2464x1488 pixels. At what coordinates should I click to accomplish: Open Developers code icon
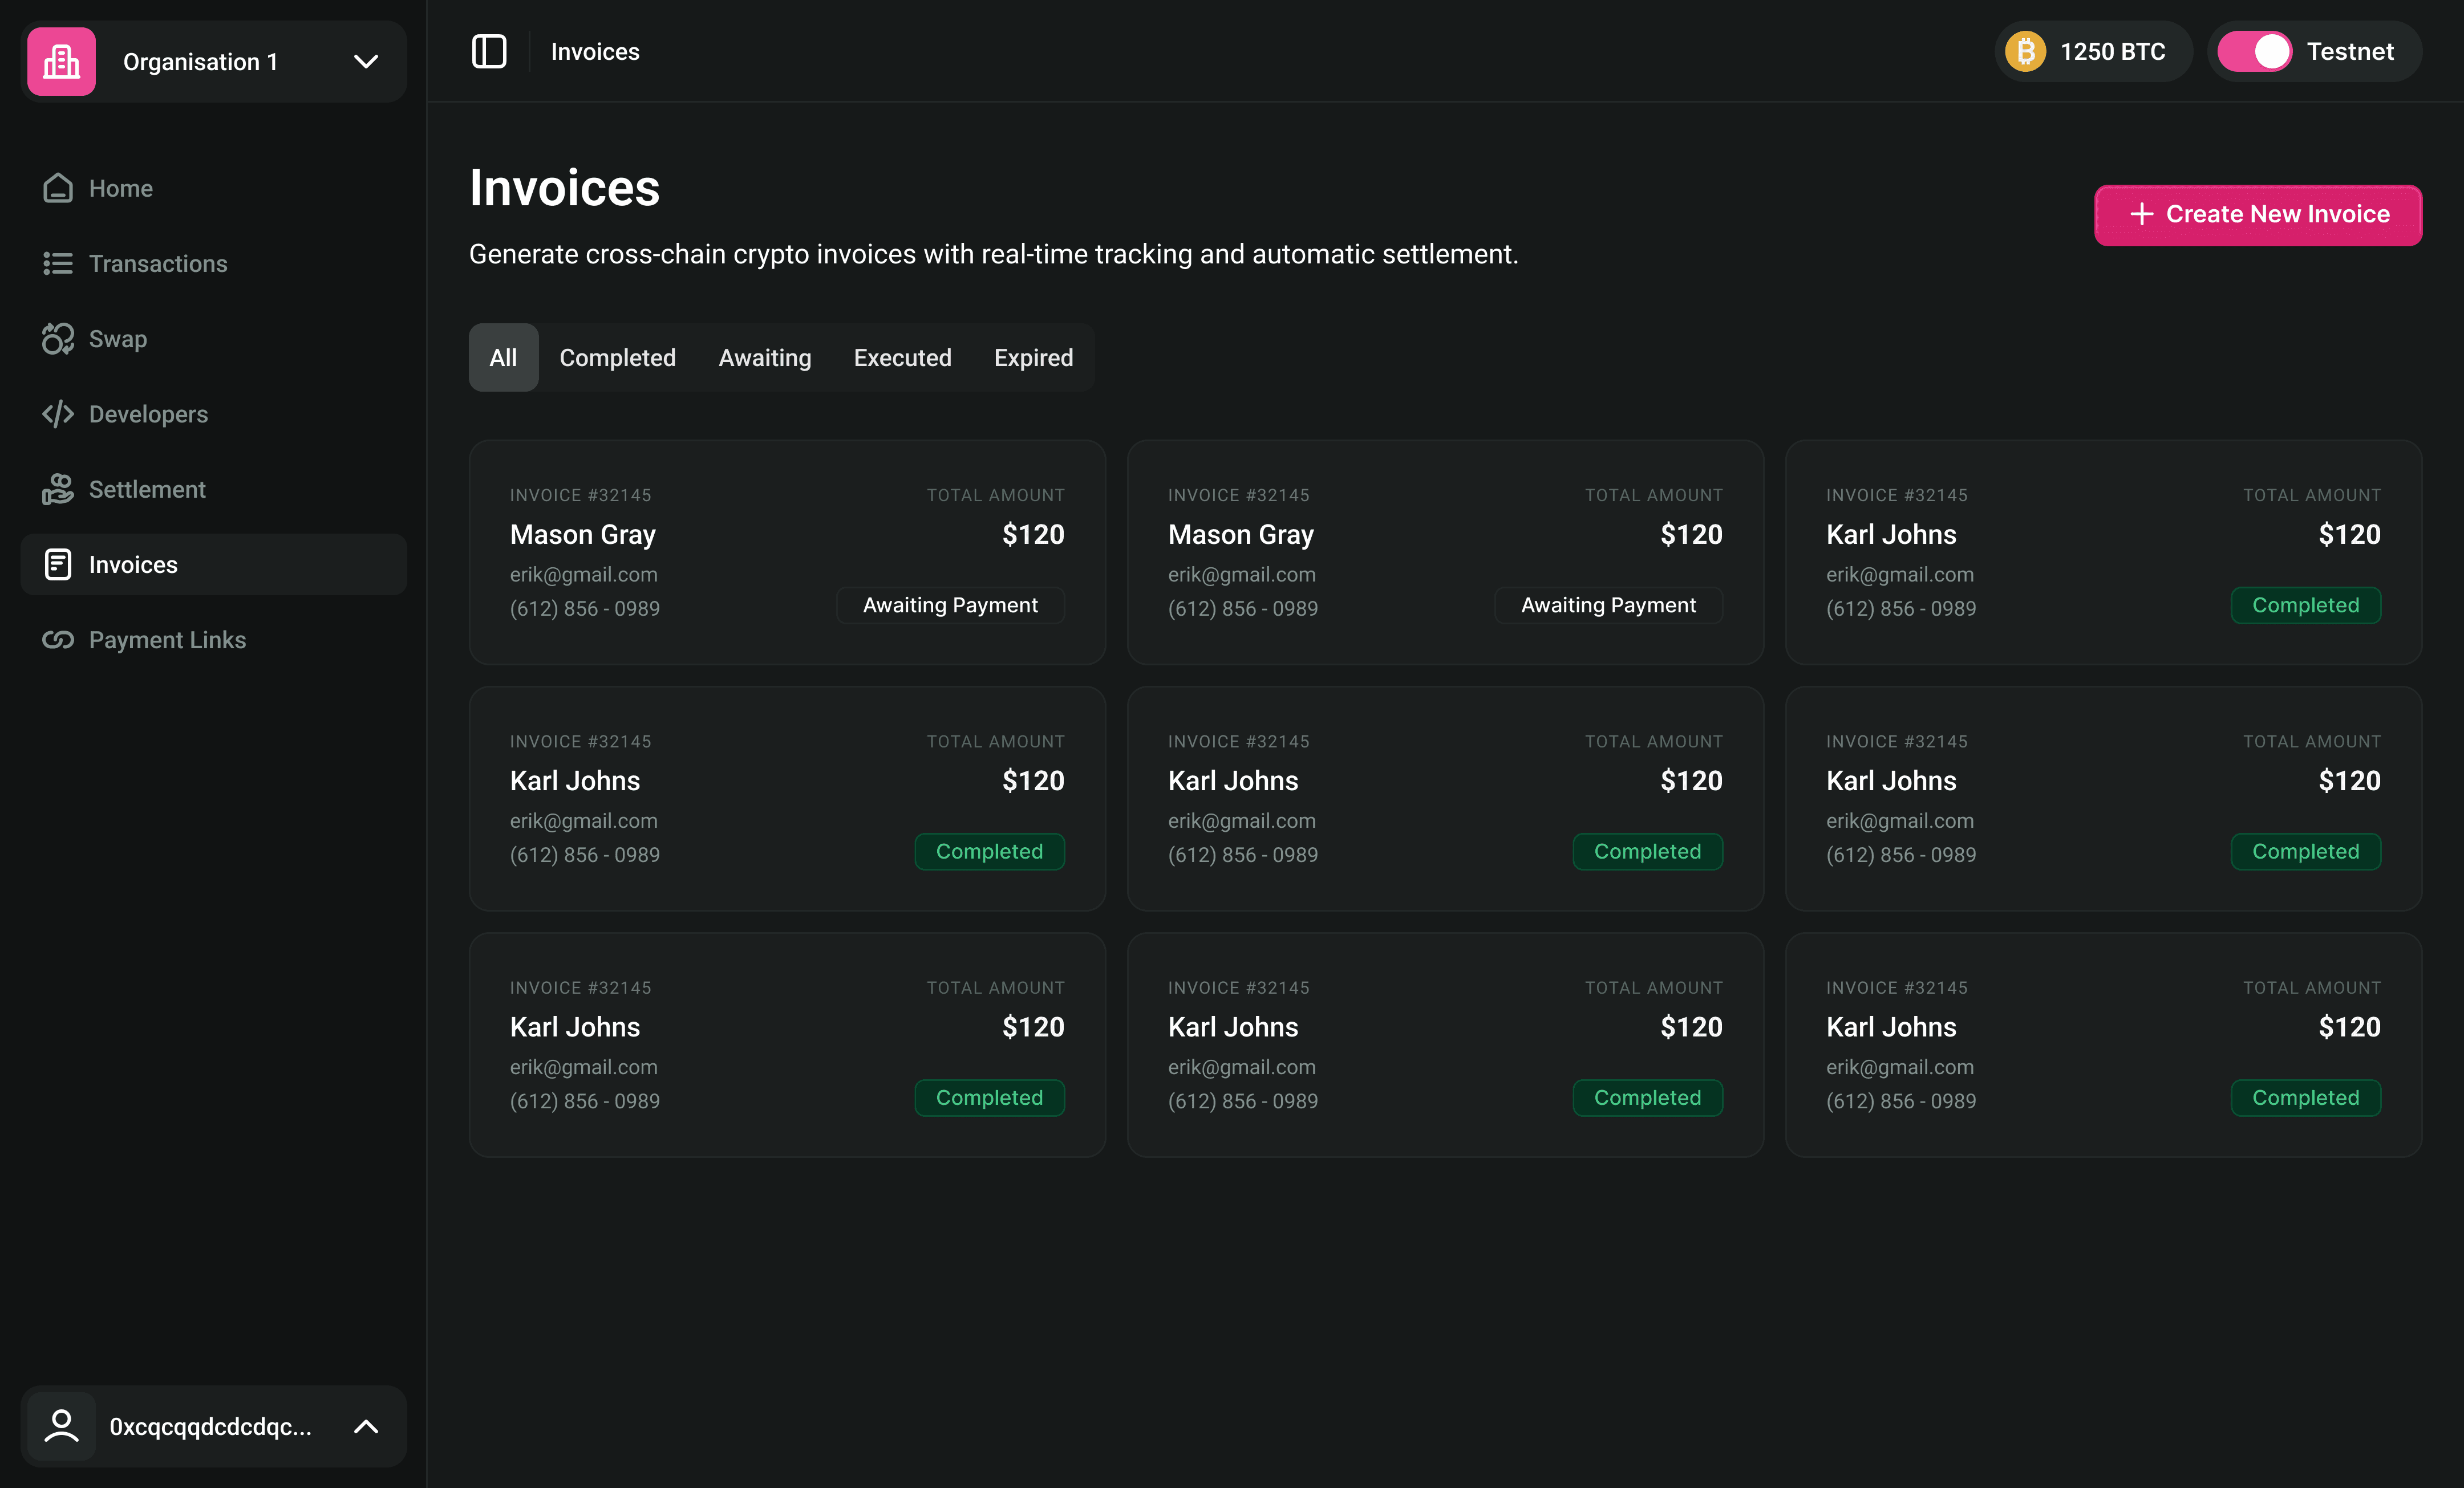pos(58,414)
